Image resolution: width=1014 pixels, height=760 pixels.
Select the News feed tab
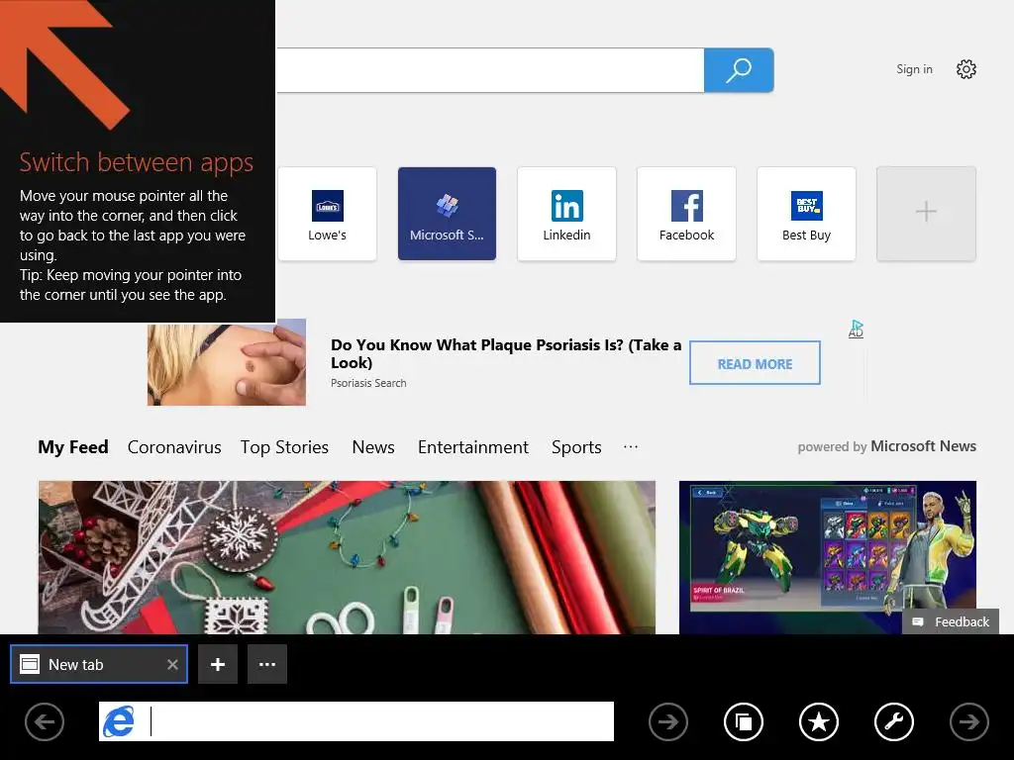pyautogui.click(x=373, y=447)
